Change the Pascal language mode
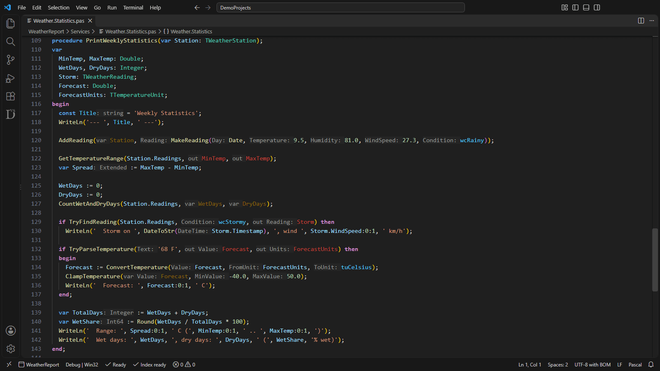The image size is (660, 371). [x=635, y=364]
